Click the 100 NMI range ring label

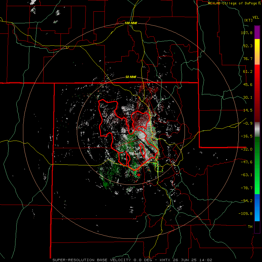point(131,23)
